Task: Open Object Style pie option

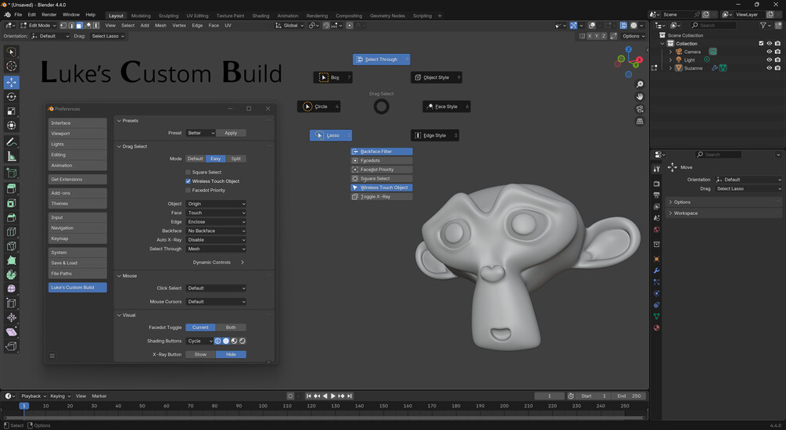Action: click(436, 77)
